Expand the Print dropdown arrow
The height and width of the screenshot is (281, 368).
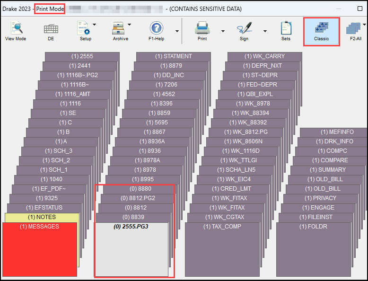[x=223, y=31]
